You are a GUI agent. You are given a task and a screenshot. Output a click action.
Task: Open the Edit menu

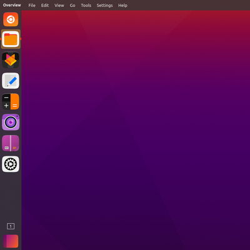click(x=45, y=6)
